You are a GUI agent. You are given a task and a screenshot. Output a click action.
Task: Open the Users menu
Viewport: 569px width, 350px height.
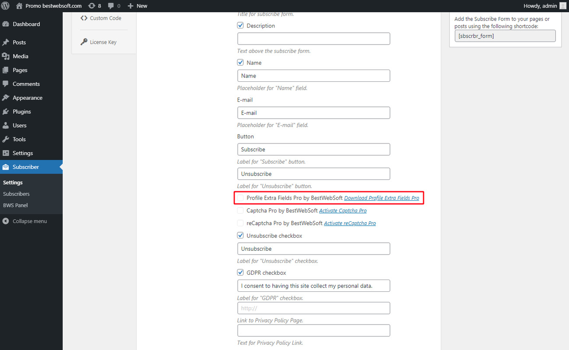pyautogui.click(x=31, y=126)
